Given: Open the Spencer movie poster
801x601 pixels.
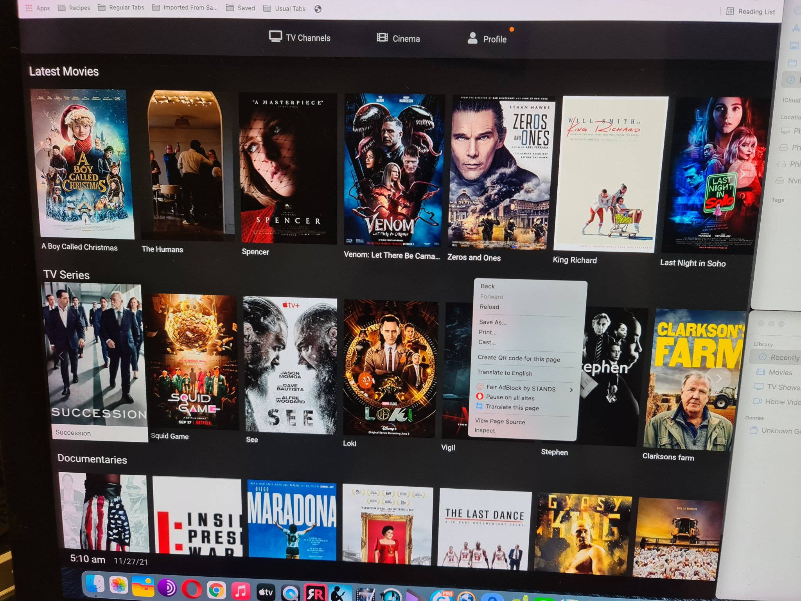Looking at the screenshot, I should tap(288, 169).
